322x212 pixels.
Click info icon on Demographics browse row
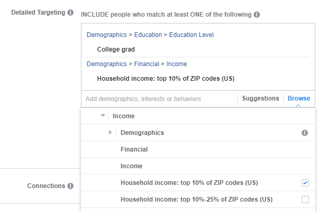[x=305, y=133]
